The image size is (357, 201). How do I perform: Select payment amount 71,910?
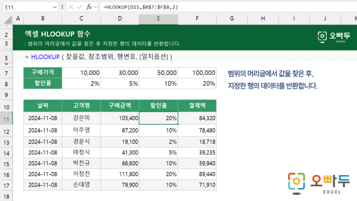(197, 185)
